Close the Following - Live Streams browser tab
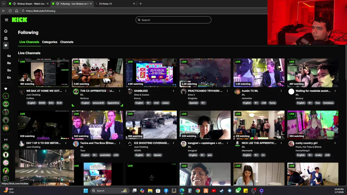347x195 pixels. coord(91,4)
